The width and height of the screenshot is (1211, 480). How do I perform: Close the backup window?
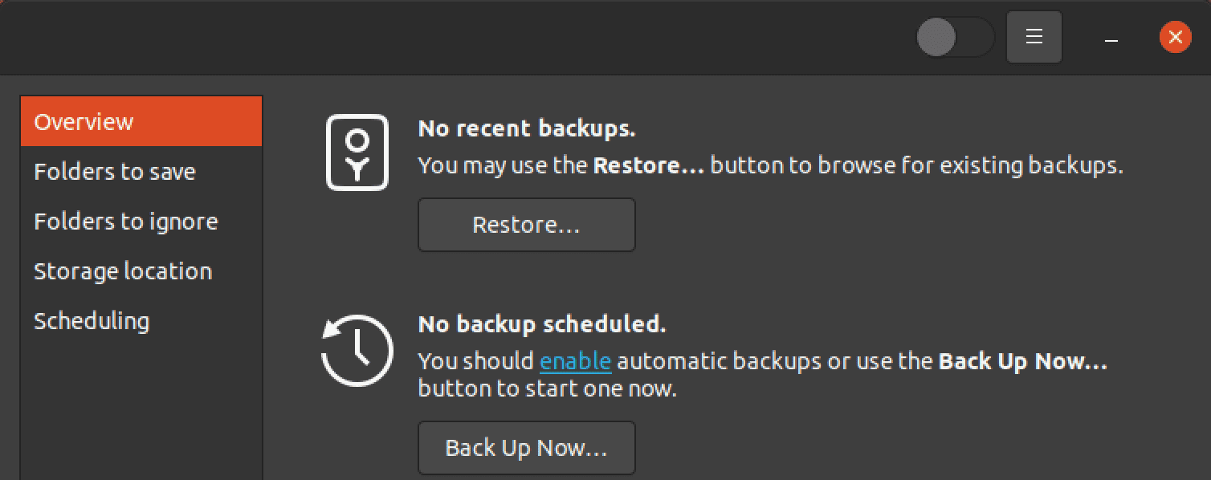[1175, 37]
